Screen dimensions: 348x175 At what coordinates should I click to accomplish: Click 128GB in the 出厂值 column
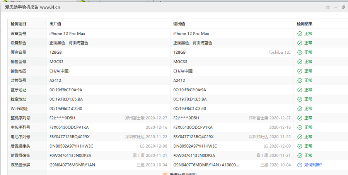tap(55, 52)
